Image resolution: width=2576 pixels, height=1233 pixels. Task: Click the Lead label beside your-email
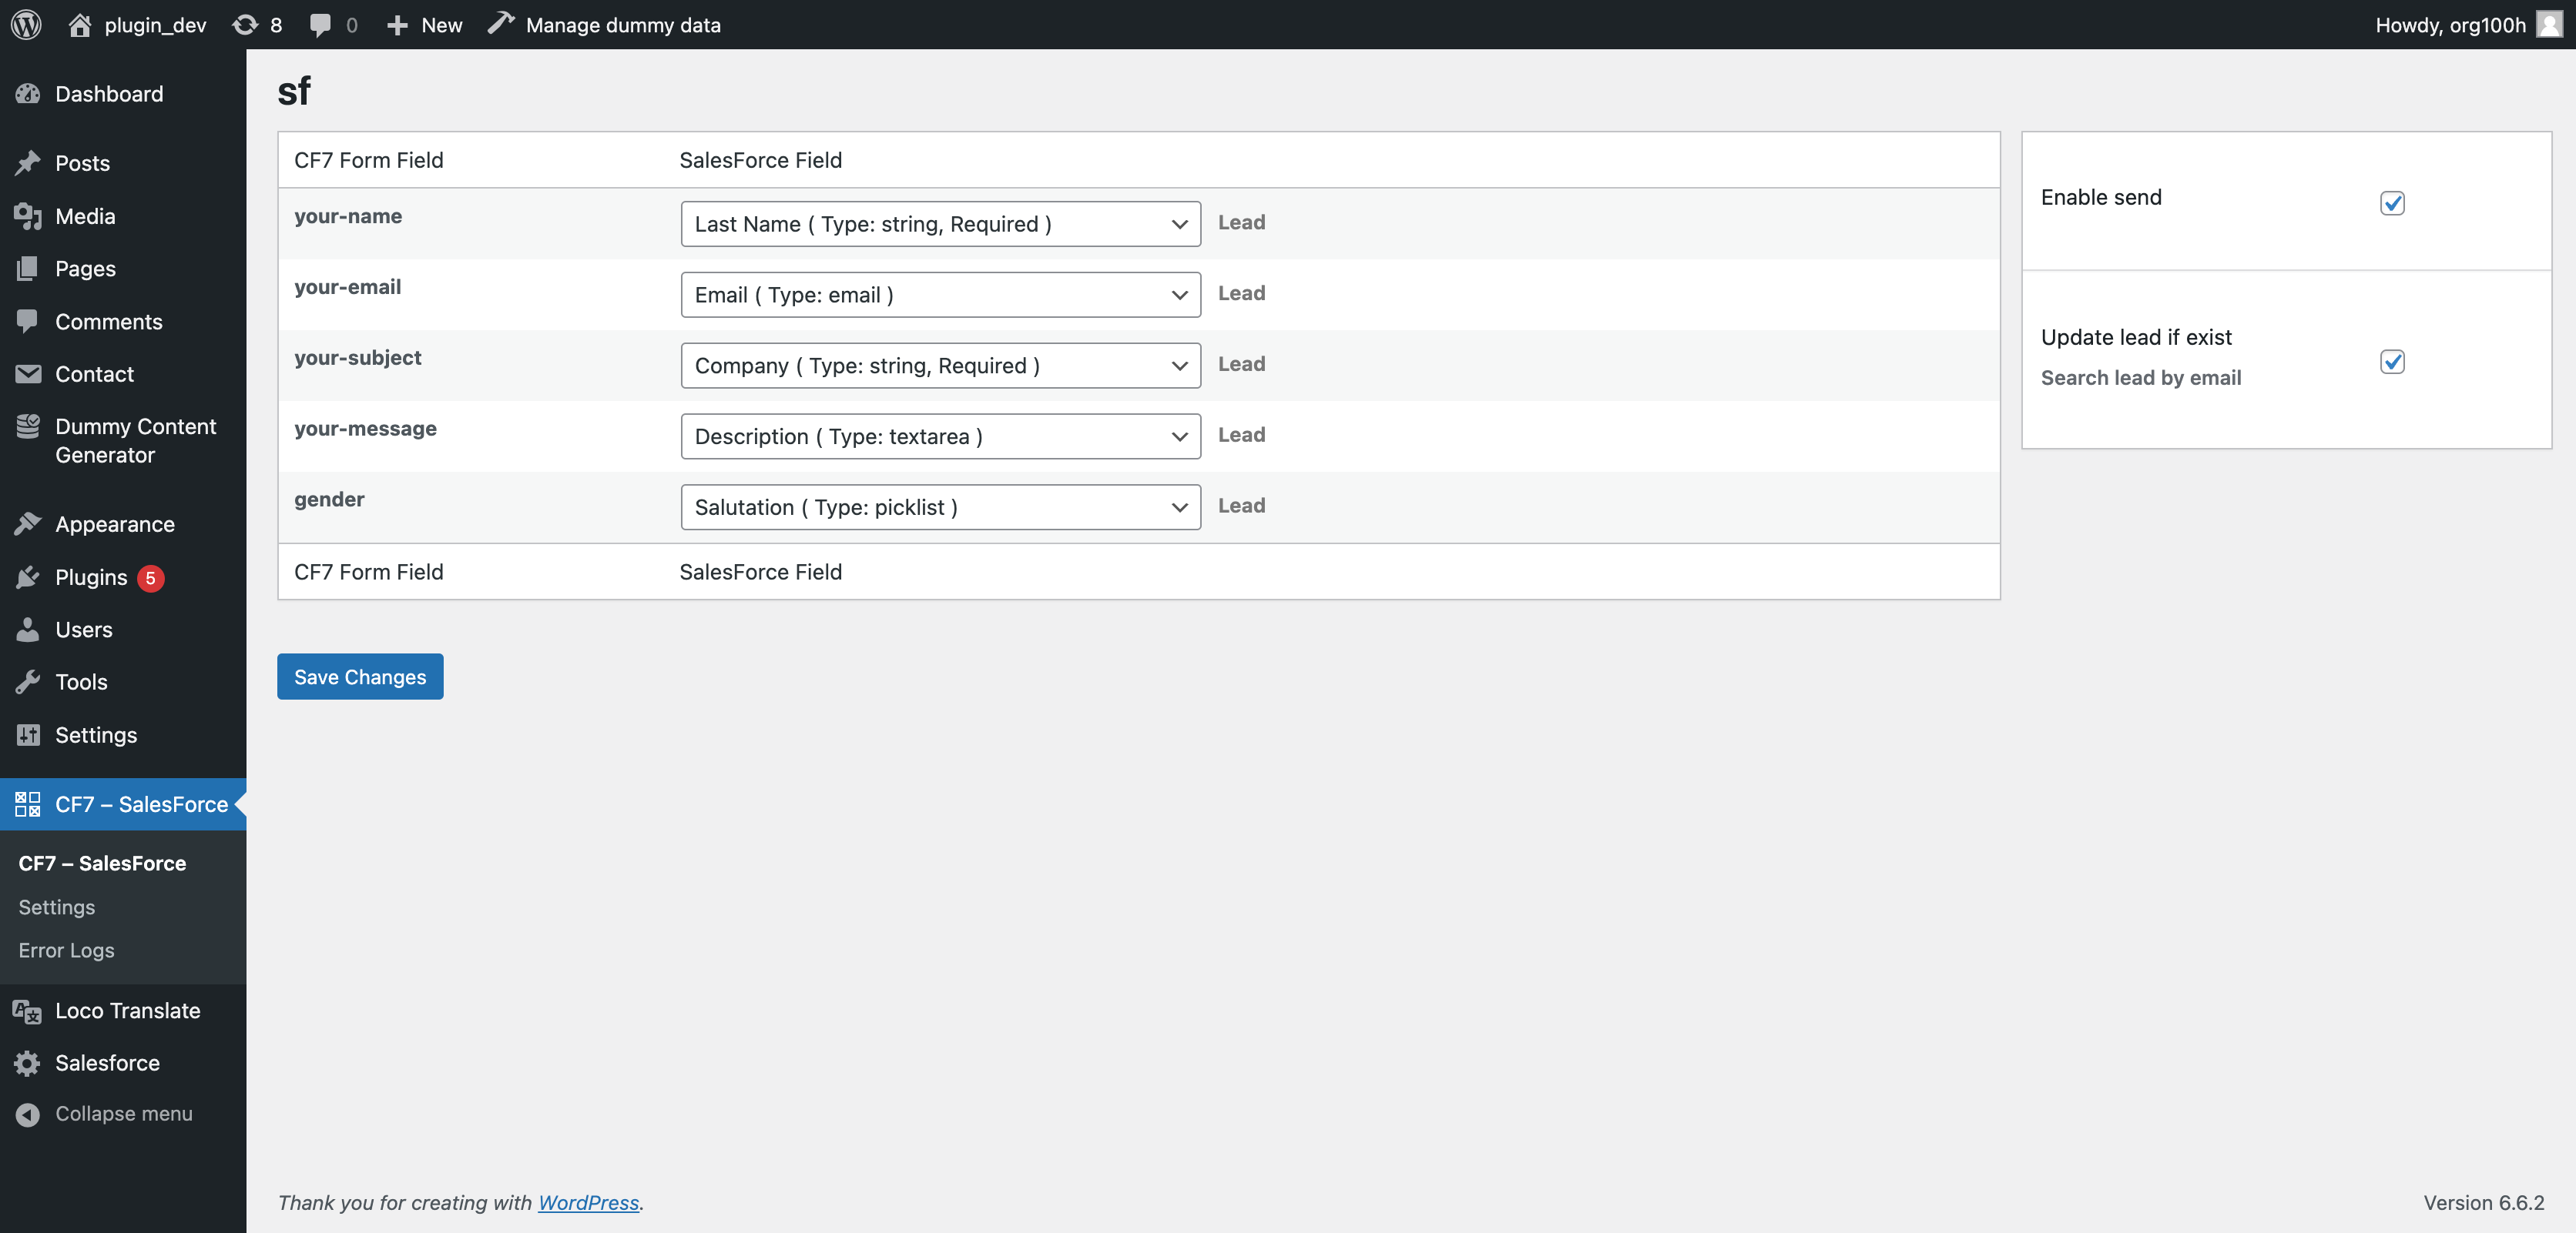[1241, 292]
